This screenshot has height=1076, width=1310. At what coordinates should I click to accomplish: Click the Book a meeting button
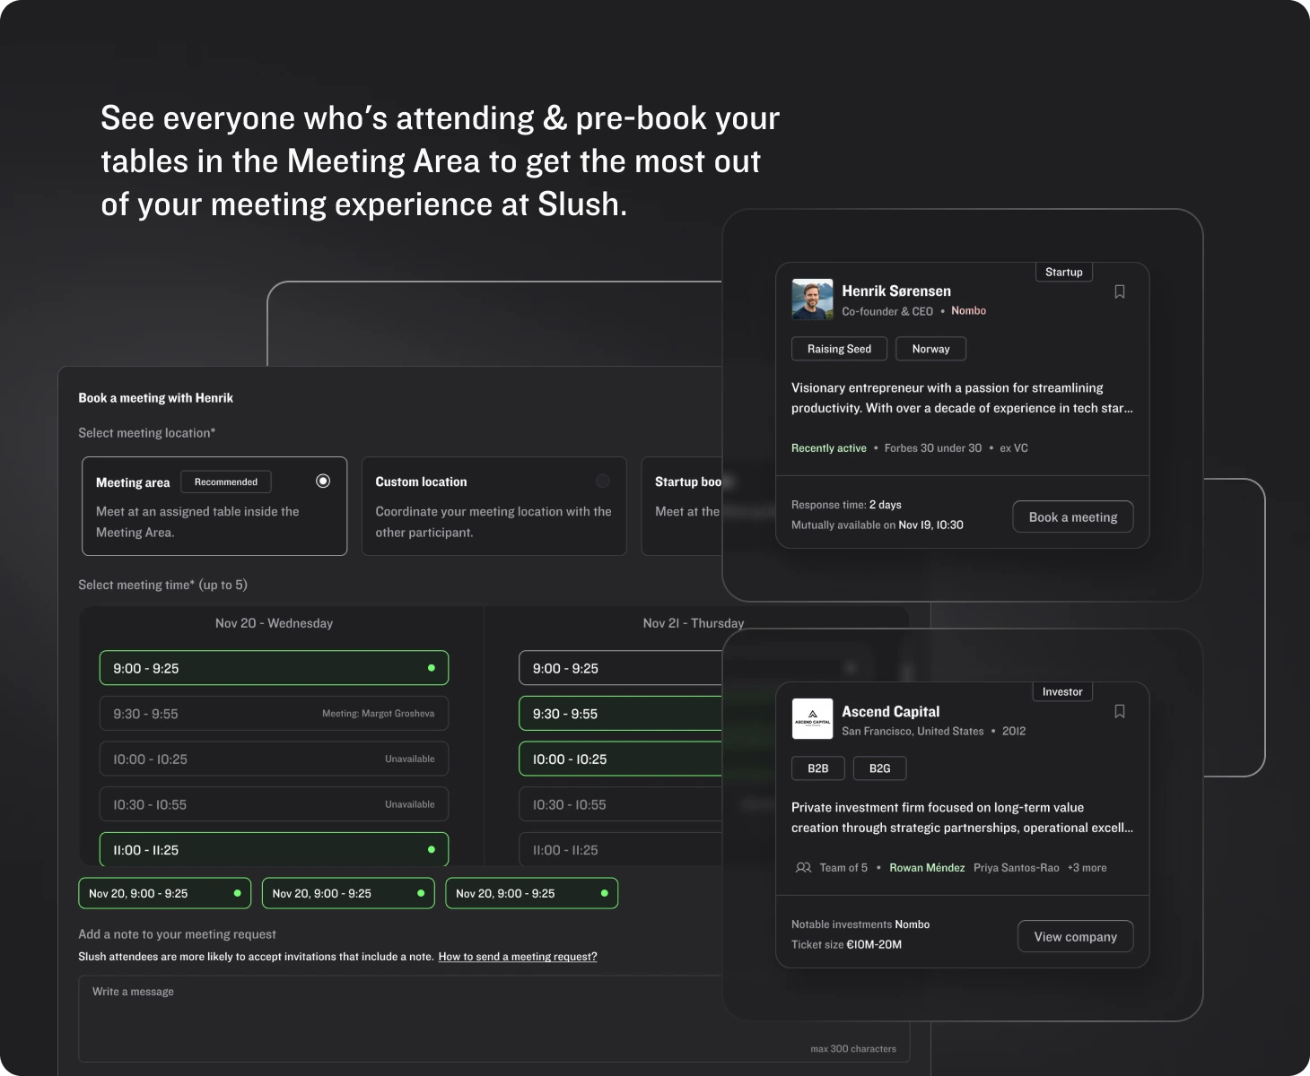click(x=1073, y=516)
